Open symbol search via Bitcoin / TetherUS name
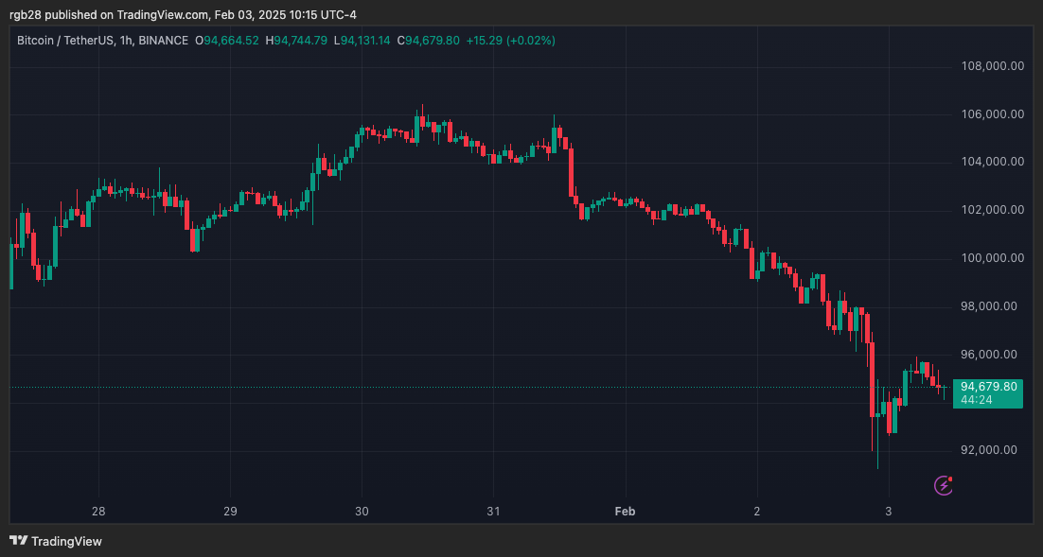 click(66, 41)
